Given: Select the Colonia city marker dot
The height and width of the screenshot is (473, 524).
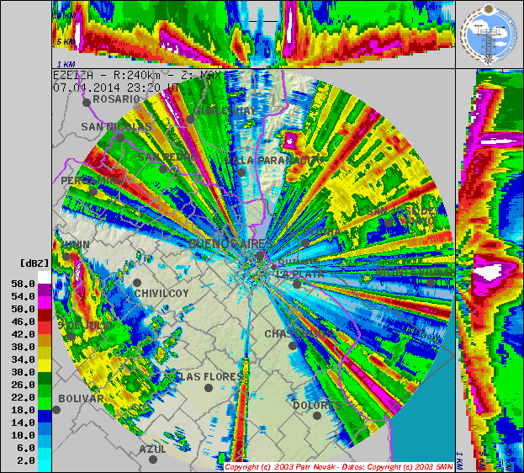Looking at the screenshot, I should [x=305, y=243].
